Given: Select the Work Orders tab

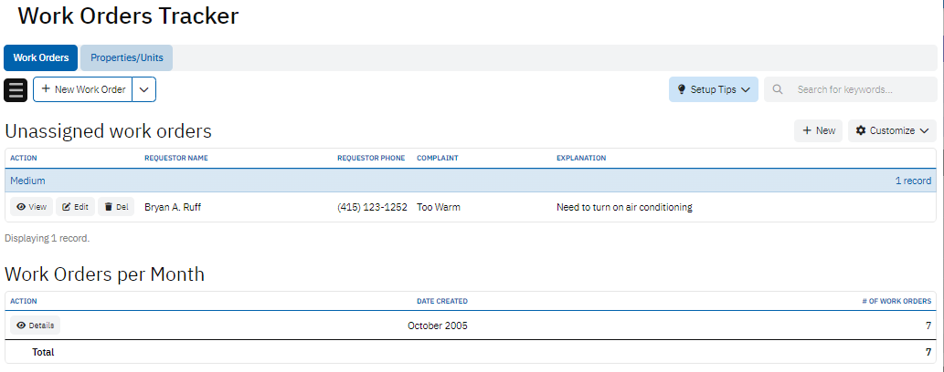Looking at the screenshot, I should pyautogui.click(x=40, y=57).
